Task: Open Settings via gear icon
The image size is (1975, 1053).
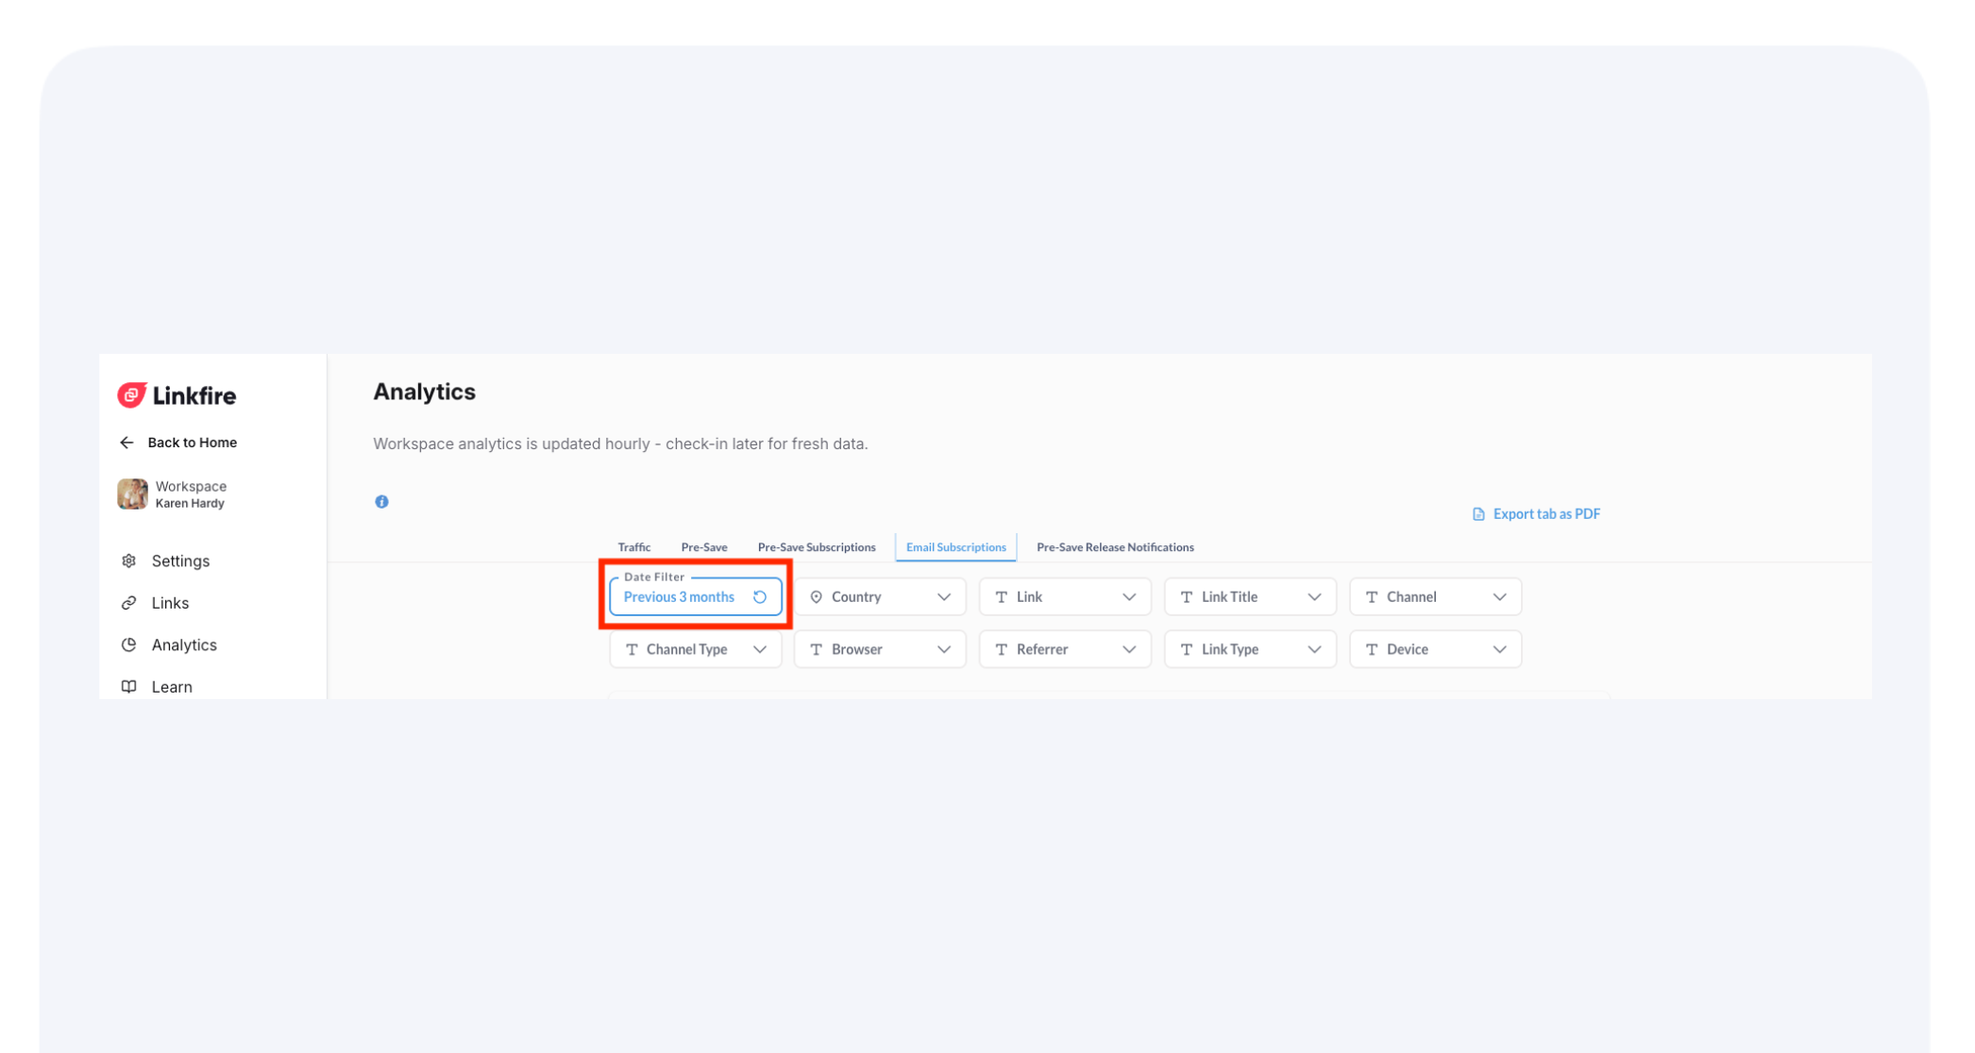Action: 129,560
